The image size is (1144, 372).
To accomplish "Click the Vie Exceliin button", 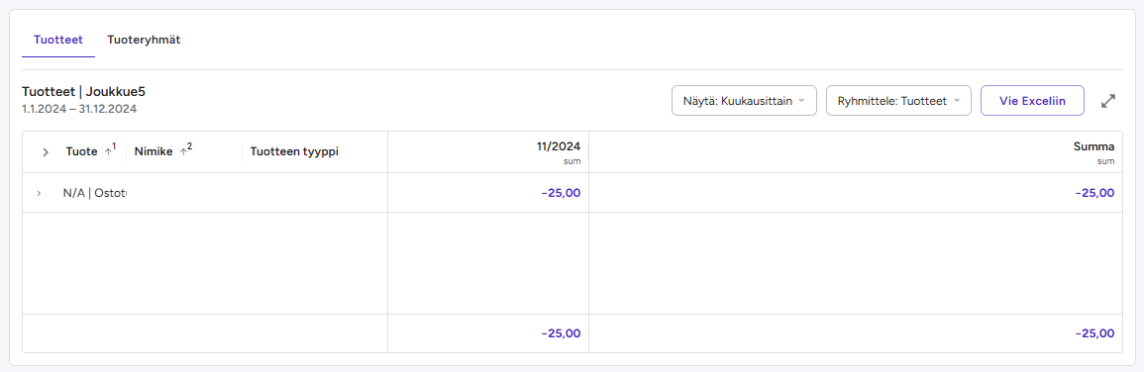I will tap(1032, 101).
